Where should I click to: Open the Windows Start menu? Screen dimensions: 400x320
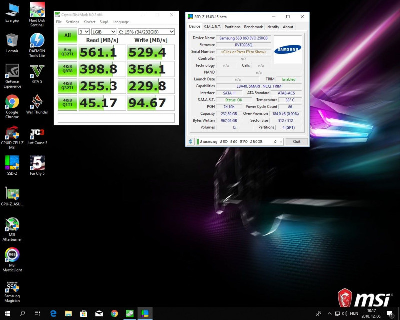click(x=7, y=313)
